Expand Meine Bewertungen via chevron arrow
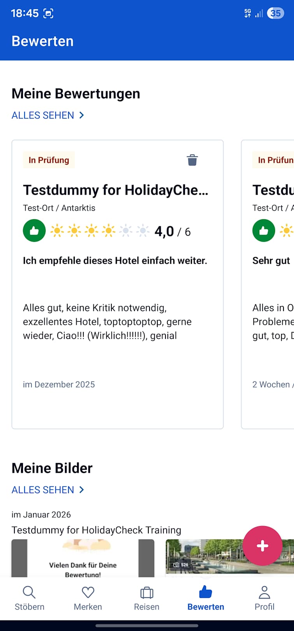The height and width of the screenshot is (631, 294). click(x=82, y=115)
